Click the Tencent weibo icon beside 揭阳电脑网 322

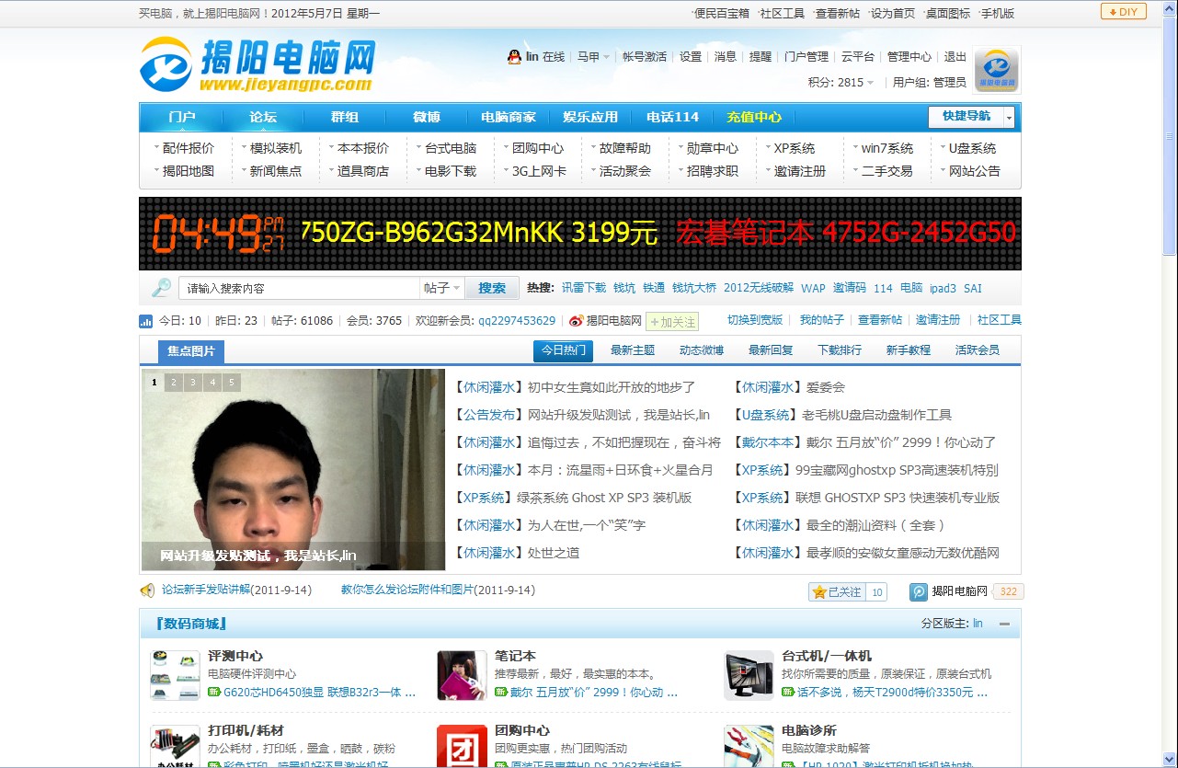(919, 592)
